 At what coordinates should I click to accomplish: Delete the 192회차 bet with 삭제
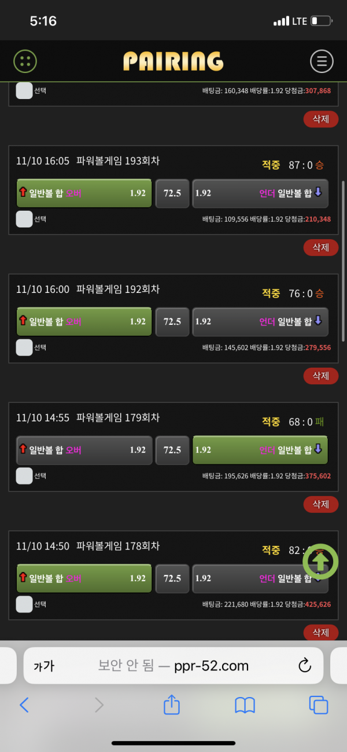coord(320,376)
